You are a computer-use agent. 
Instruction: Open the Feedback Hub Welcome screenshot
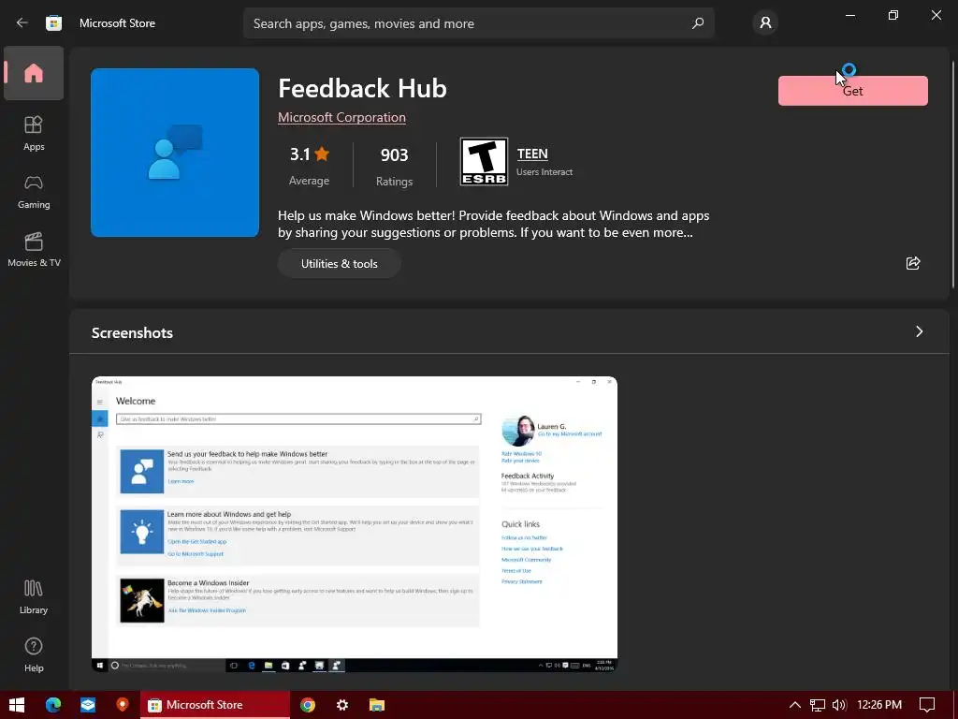(355, 524)
